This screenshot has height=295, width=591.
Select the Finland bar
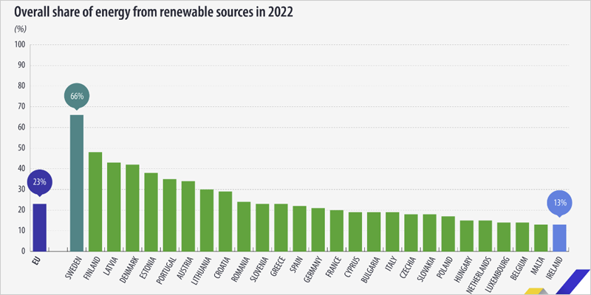[95, 201]
